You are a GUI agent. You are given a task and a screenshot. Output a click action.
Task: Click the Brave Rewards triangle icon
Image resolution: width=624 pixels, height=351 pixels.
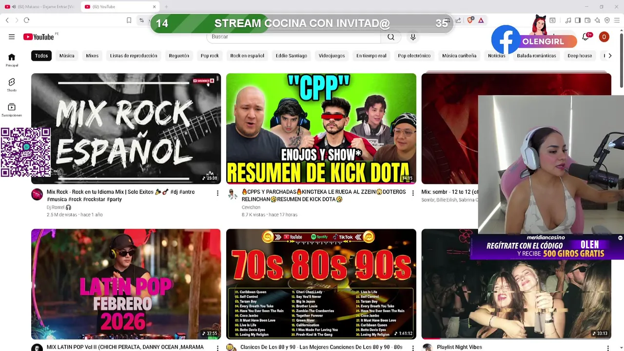(481, 20)
